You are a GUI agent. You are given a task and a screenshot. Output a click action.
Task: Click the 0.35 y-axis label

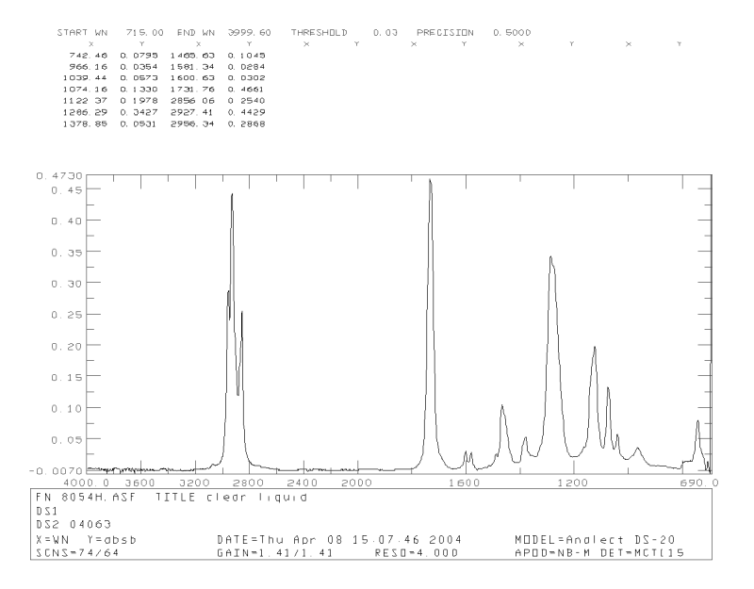pos(67,253)
